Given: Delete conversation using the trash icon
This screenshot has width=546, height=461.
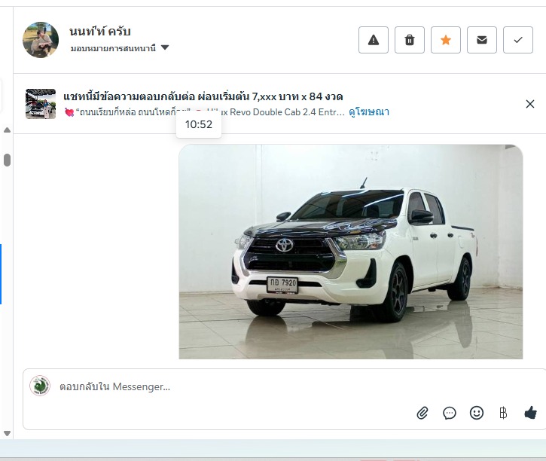Looking at the screenshot, I should pos(410,40).
